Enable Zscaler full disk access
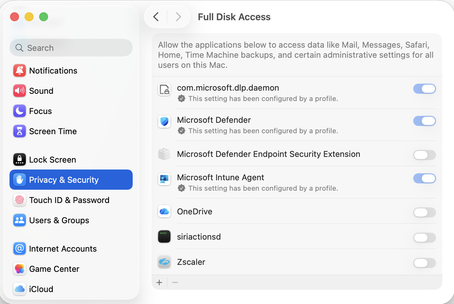The image size is (454, 304). (x=425, y=263)
